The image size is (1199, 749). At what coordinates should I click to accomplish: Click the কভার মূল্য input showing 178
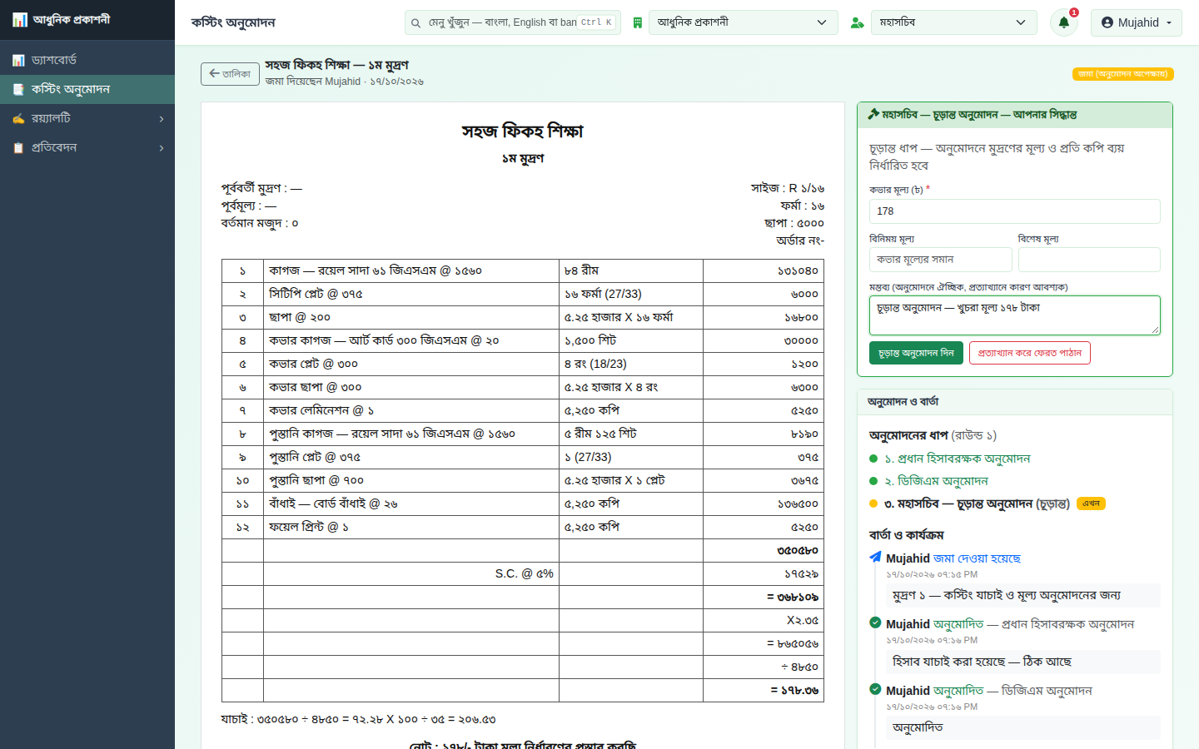tap(1014, 211)
